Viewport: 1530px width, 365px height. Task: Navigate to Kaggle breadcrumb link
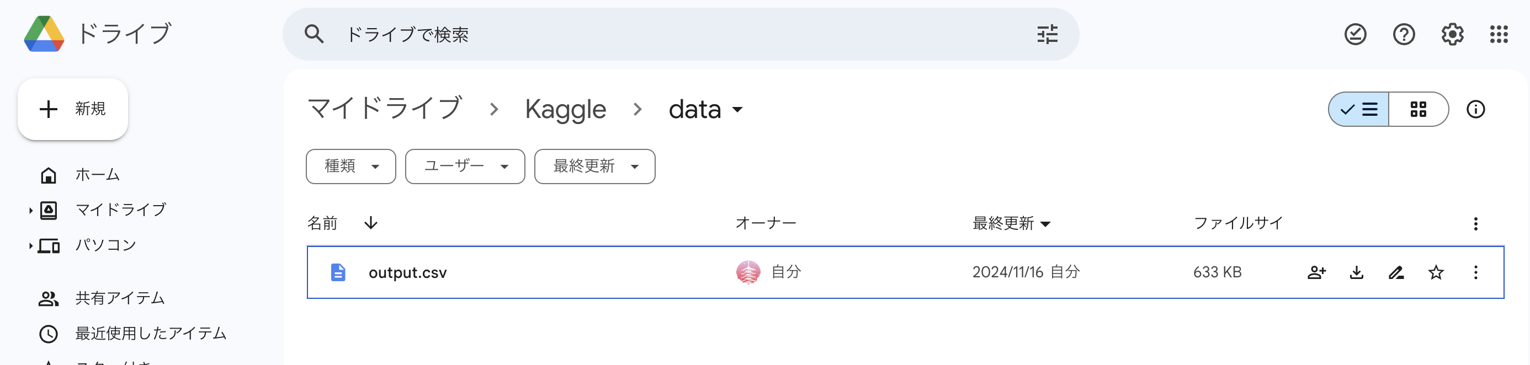[x=565, y=109]
